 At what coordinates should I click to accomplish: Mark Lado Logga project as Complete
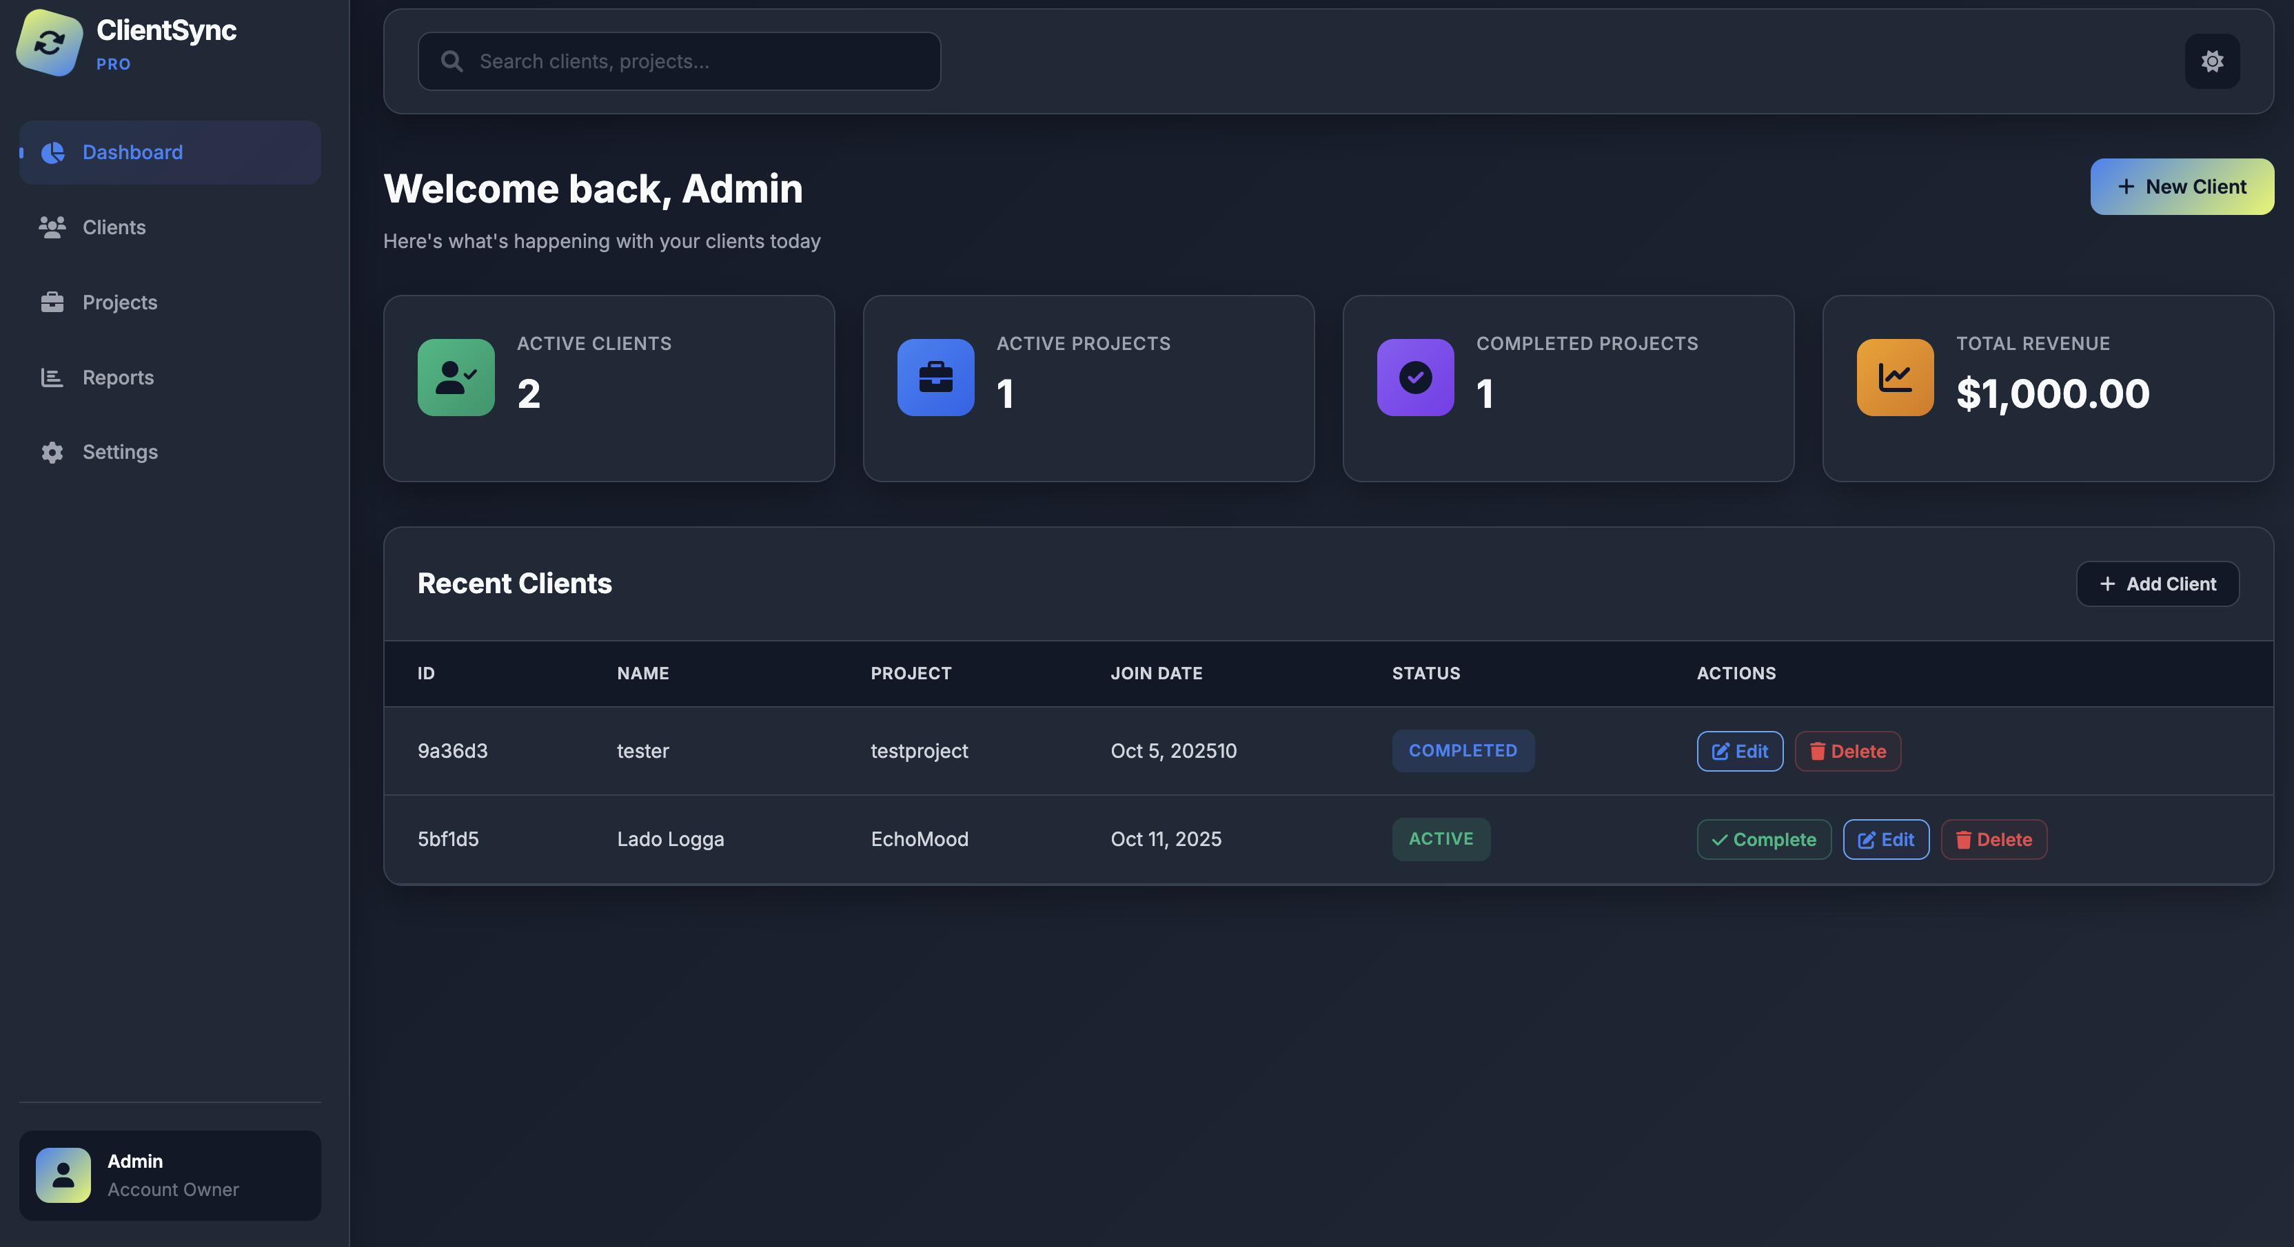[x=1763, y=839]
